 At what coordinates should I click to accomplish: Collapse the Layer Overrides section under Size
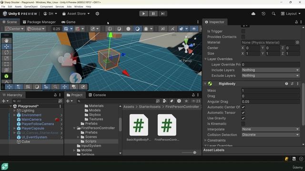click(x=205, y=59)
